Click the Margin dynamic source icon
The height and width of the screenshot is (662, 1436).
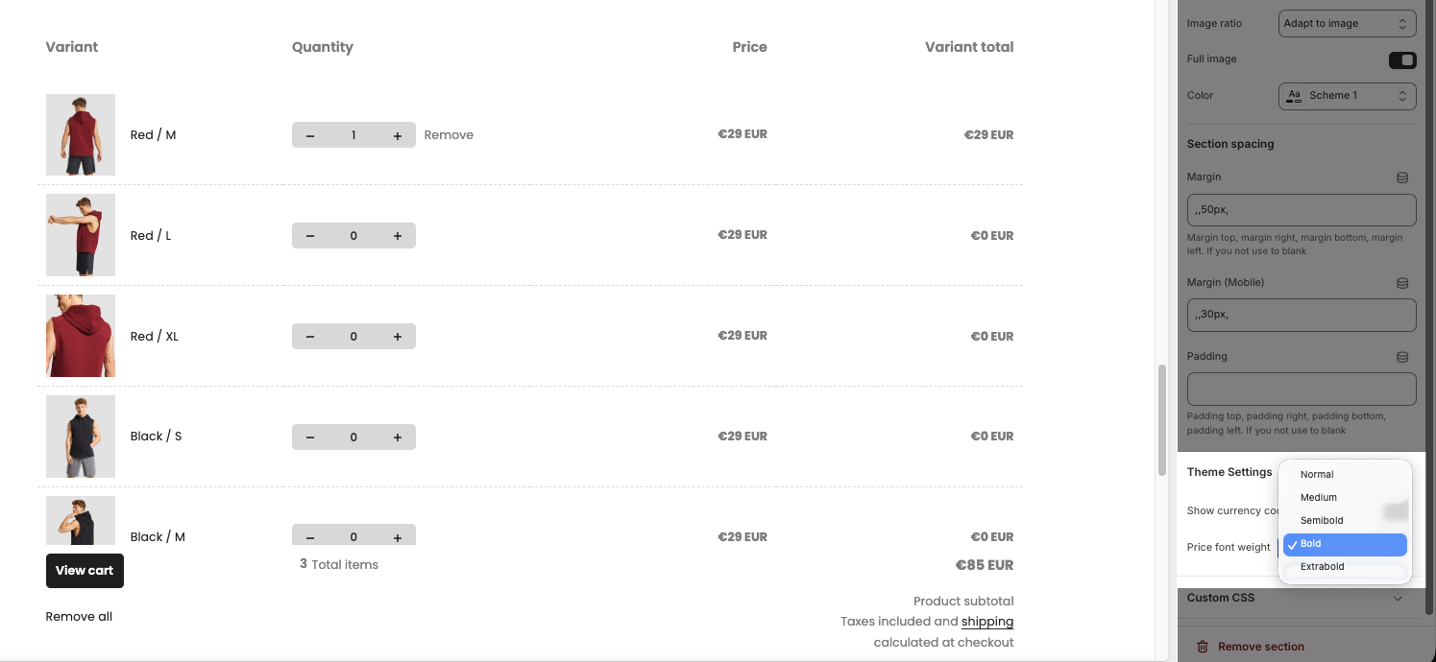click(x=1402, y=177)
